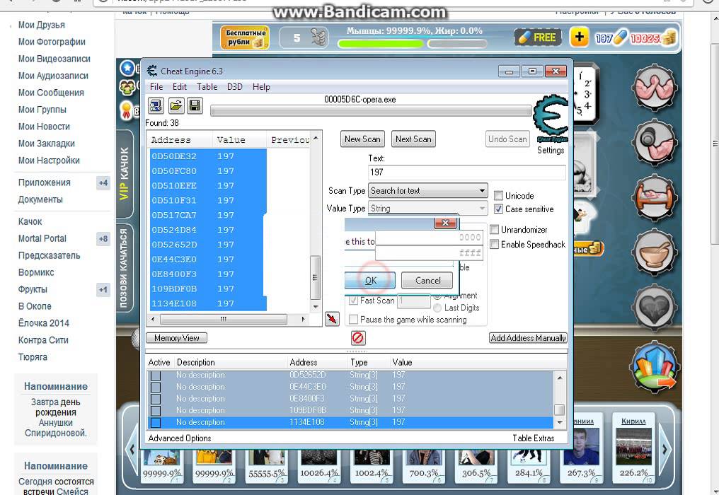The width and height of the screenshot is (719, 495).
Task: Open the Value Type dropdown
Action: [x=428, y=209]
